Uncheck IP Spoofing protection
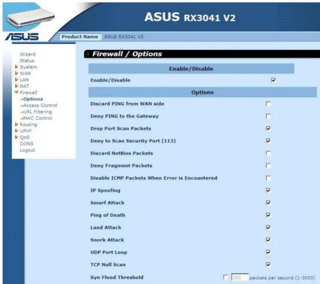 coord(268,190)
